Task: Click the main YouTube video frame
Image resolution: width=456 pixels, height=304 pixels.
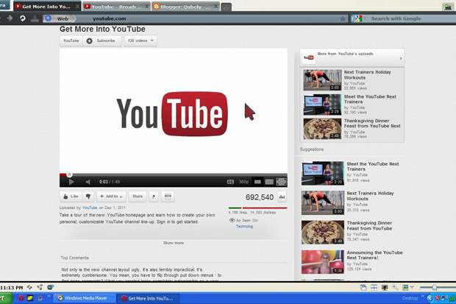Action: pyautogui.click(x=174, y=111)
